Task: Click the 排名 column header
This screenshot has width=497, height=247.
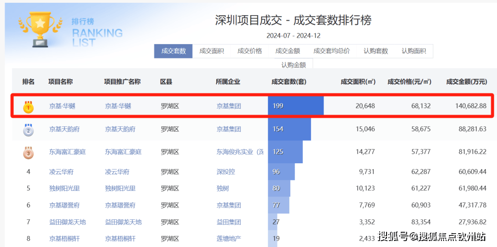Action: point(28,82)
